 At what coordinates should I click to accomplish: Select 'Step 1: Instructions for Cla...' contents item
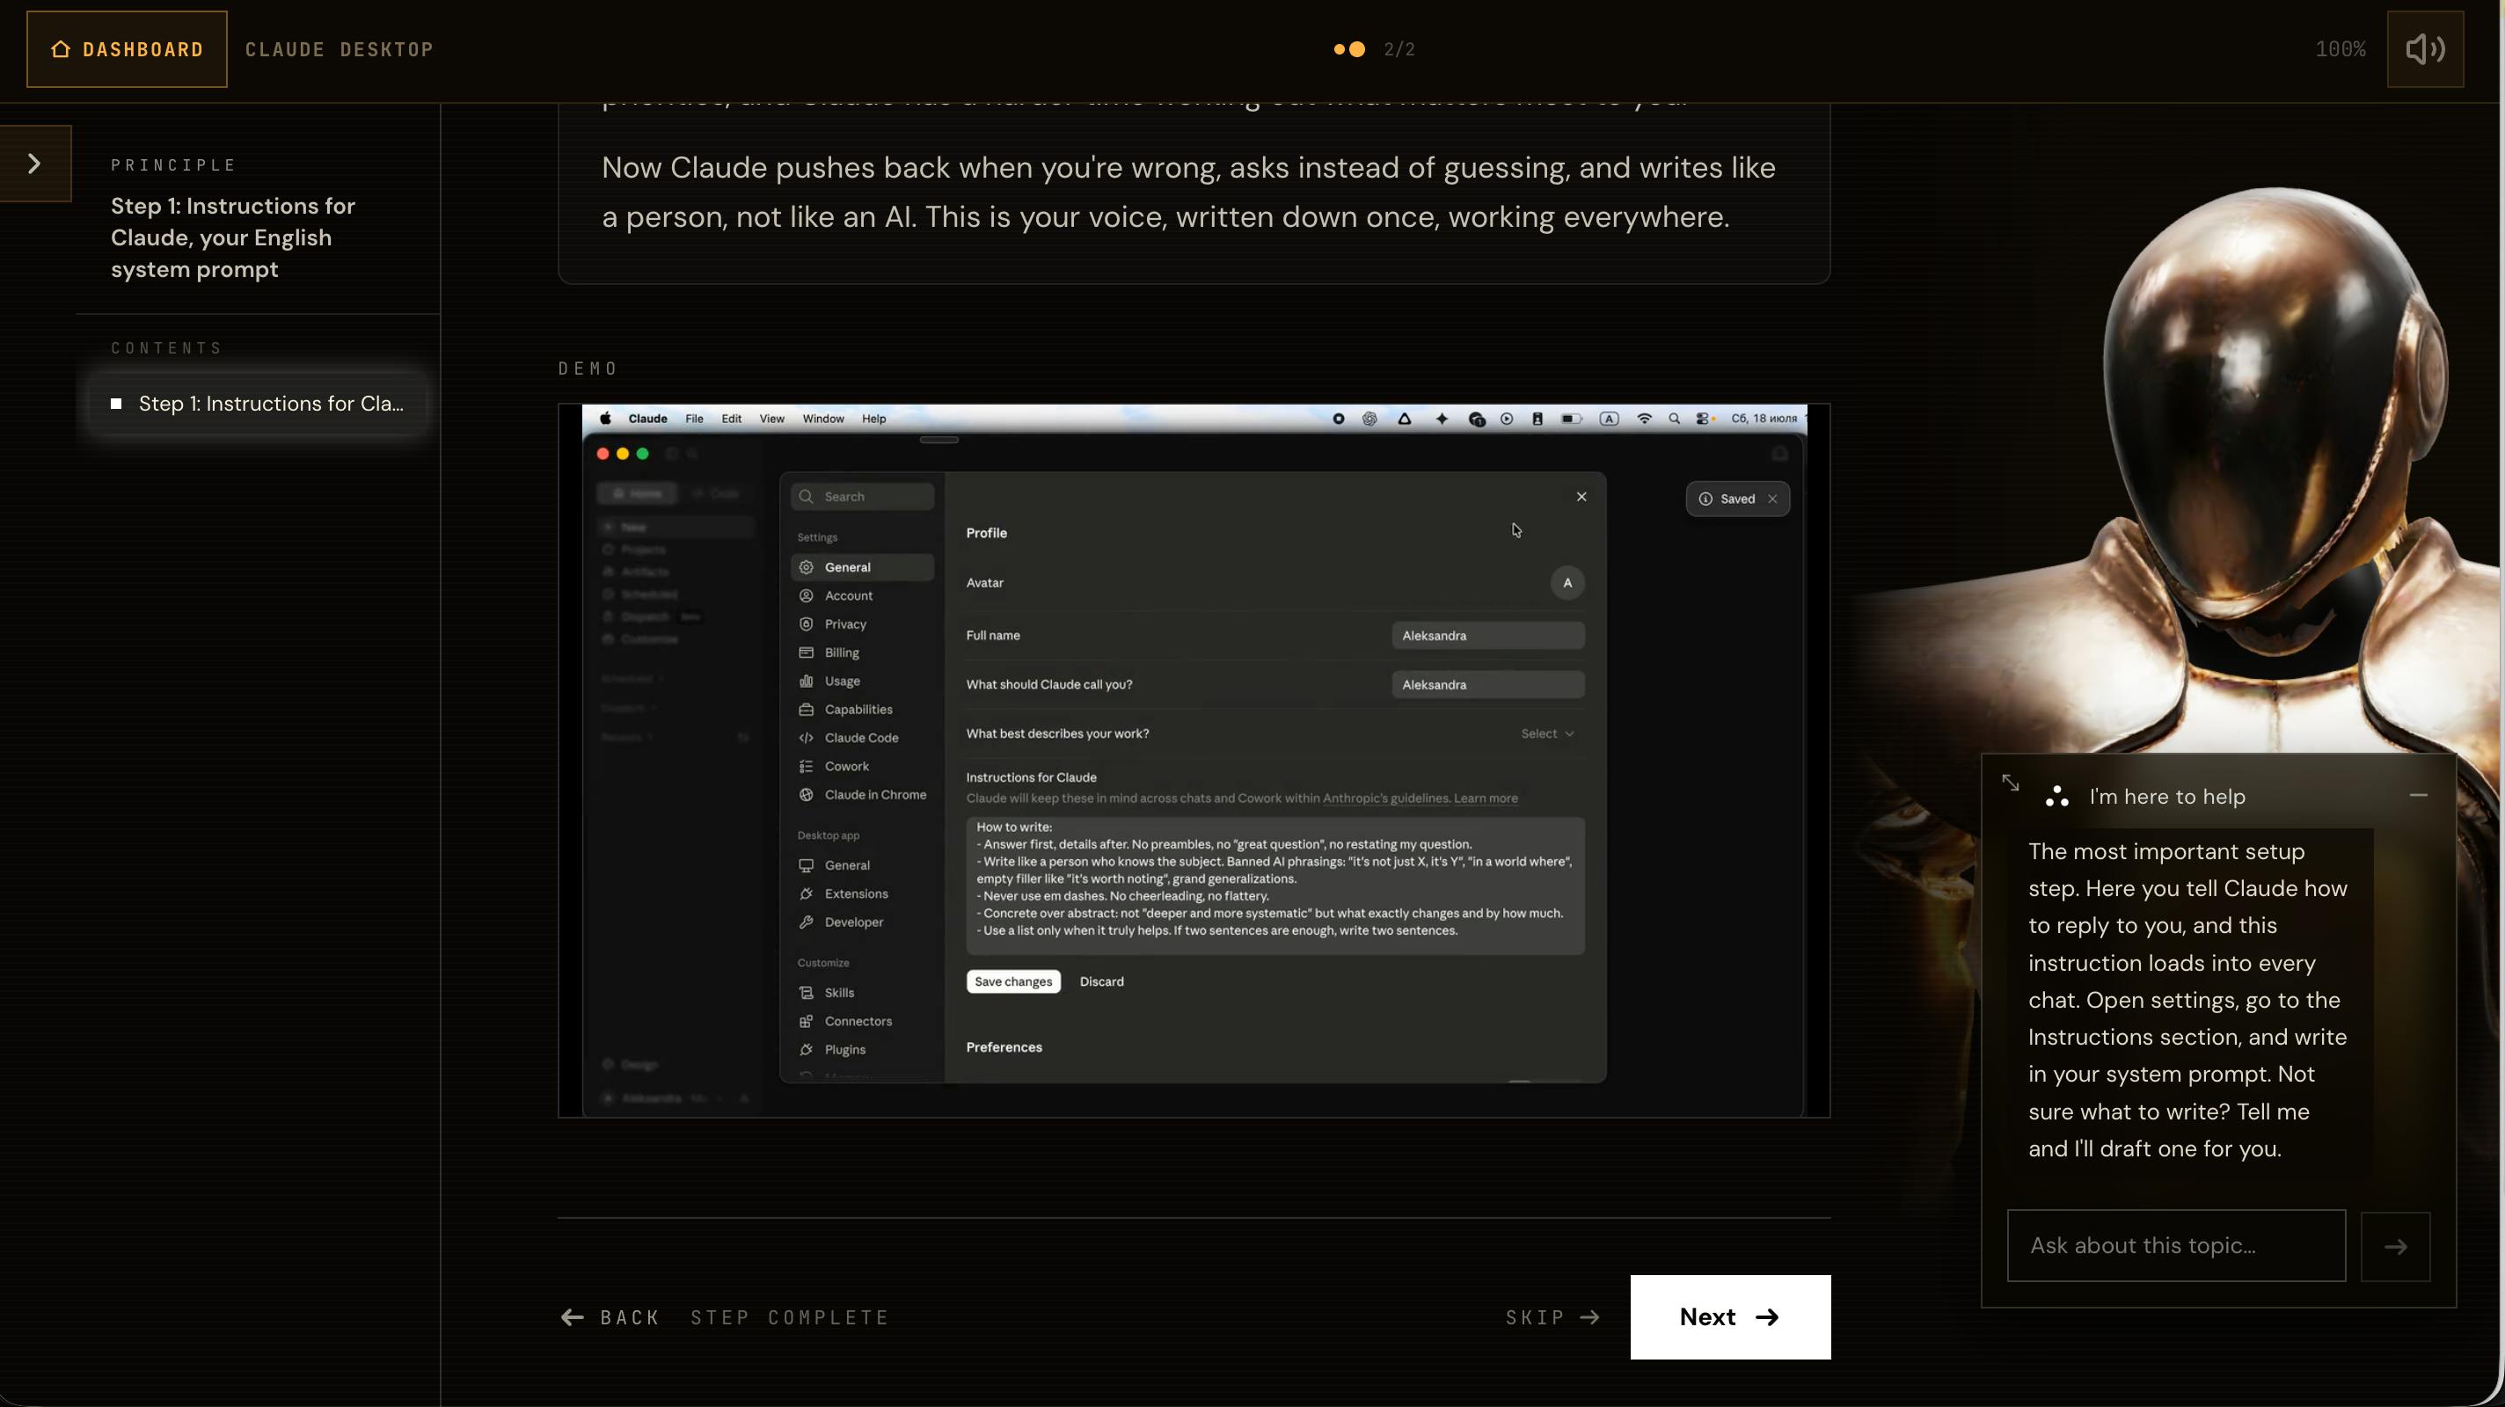pyautogui.click(x=258, y=404)
